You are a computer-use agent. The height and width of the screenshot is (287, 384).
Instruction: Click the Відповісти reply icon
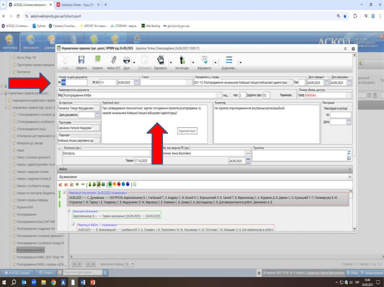[x=160, y=61]
